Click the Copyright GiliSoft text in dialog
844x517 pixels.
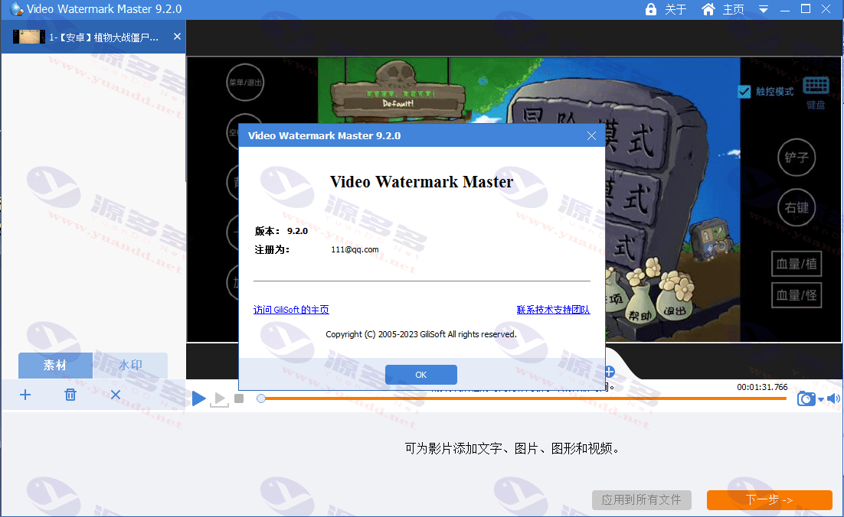[x=421, y=334]
